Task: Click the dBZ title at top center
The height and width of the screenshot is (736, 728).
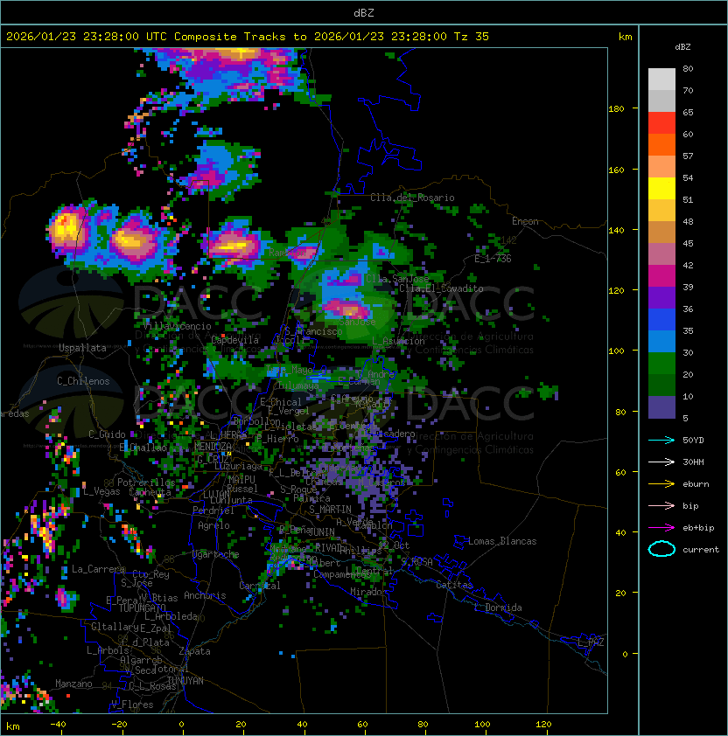Action: coord(364,12)
